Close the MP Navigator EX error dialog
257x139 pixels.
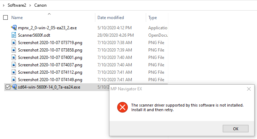[249, 89]
